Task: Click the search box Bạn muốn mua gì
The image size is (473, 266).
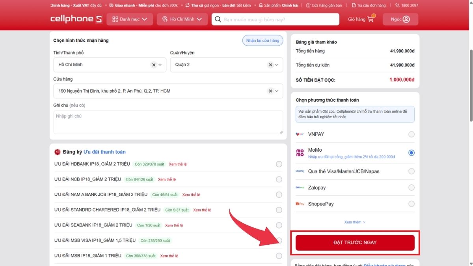Action: (275, 19)
